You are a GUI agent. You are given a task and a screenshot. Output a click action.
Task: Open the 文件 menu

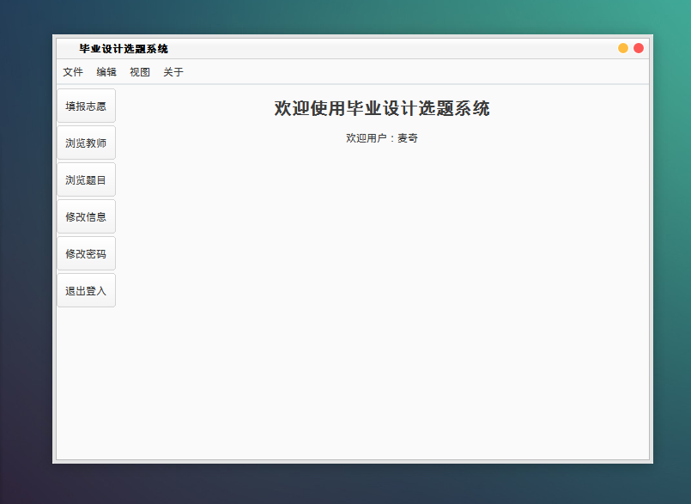click(x=73, y=72)
